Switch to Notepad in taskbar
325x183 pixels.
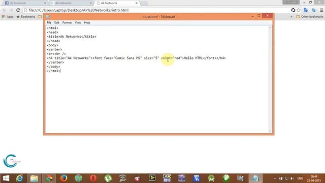pos(255,178)
